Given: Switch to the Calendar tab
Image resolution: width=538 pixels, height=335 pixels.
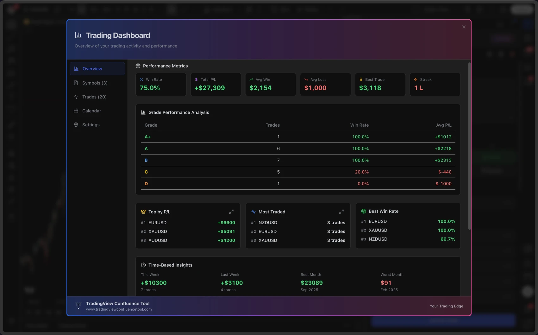Looking at the screenshot, I should coord(91,111).
